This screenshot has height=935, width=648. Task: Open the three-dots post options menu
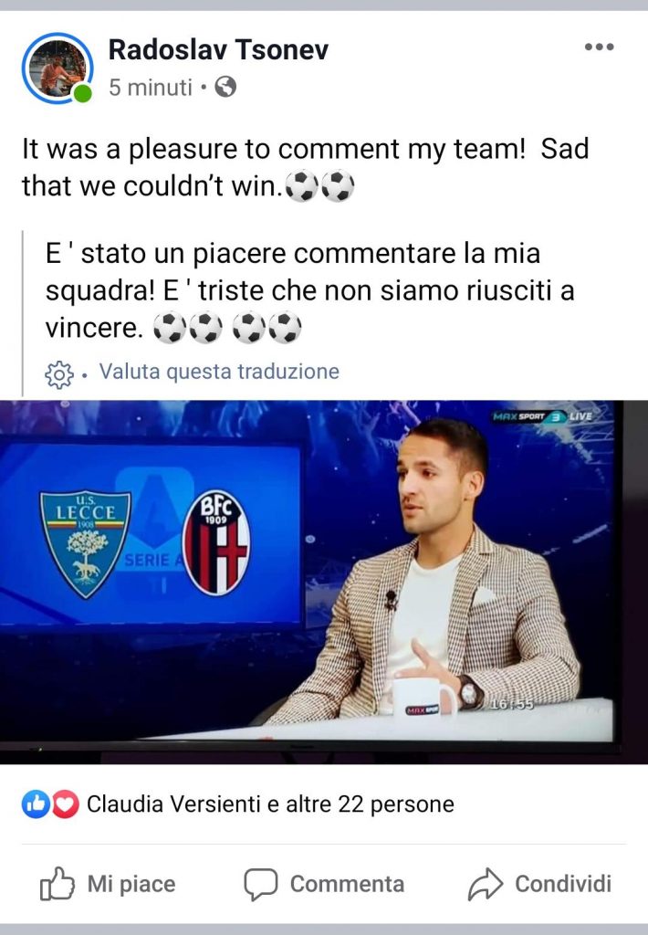[599, 47]
